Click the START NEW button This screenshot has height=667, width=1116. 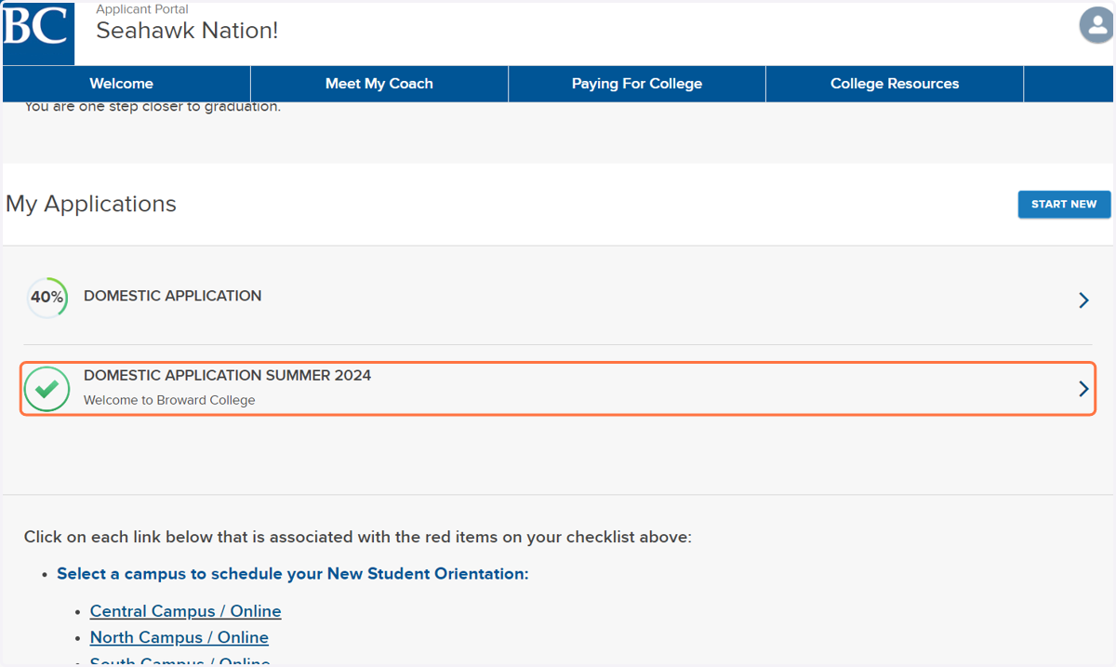click(x=1064, y=205)
